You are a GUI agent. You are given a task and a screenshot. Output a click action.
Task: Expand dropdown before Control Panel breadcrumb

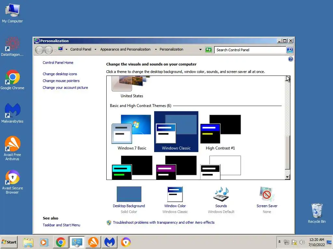tap(66, 50)
